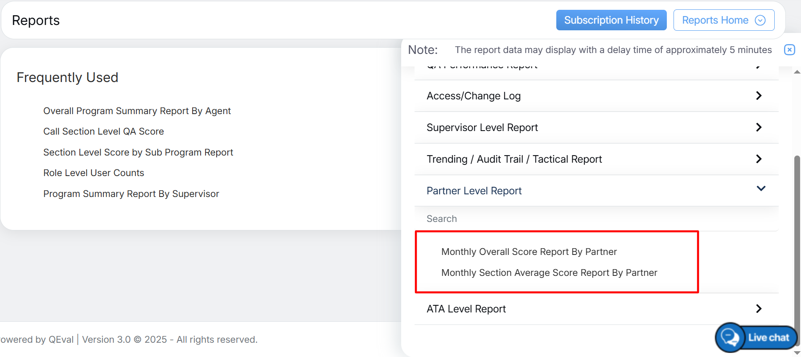Open Monthly Overall Score Report By Partner

(529, 252)
